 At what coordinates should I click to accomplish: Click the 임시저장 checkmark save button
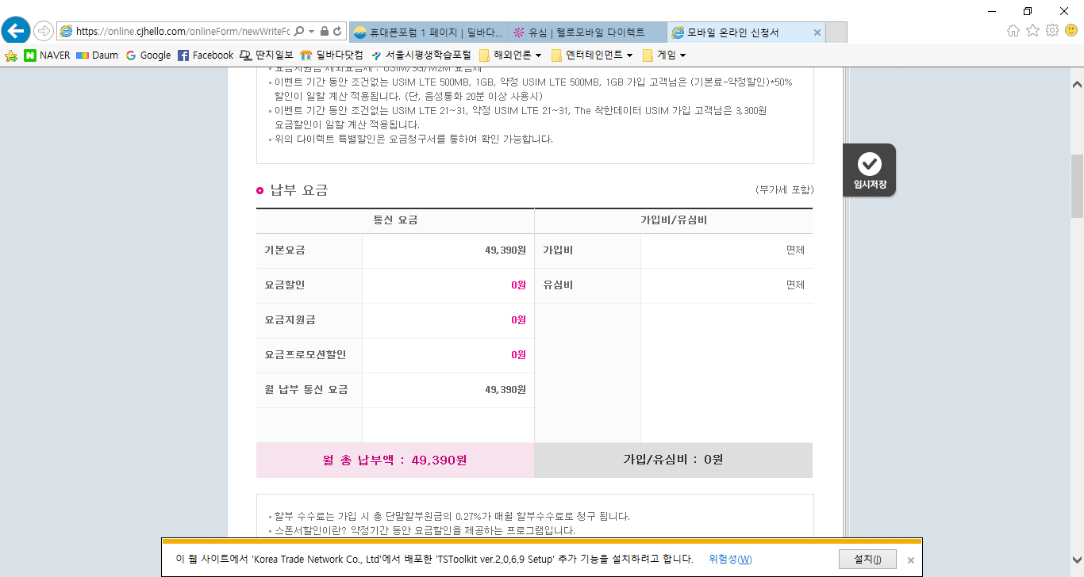click(870, 170)
